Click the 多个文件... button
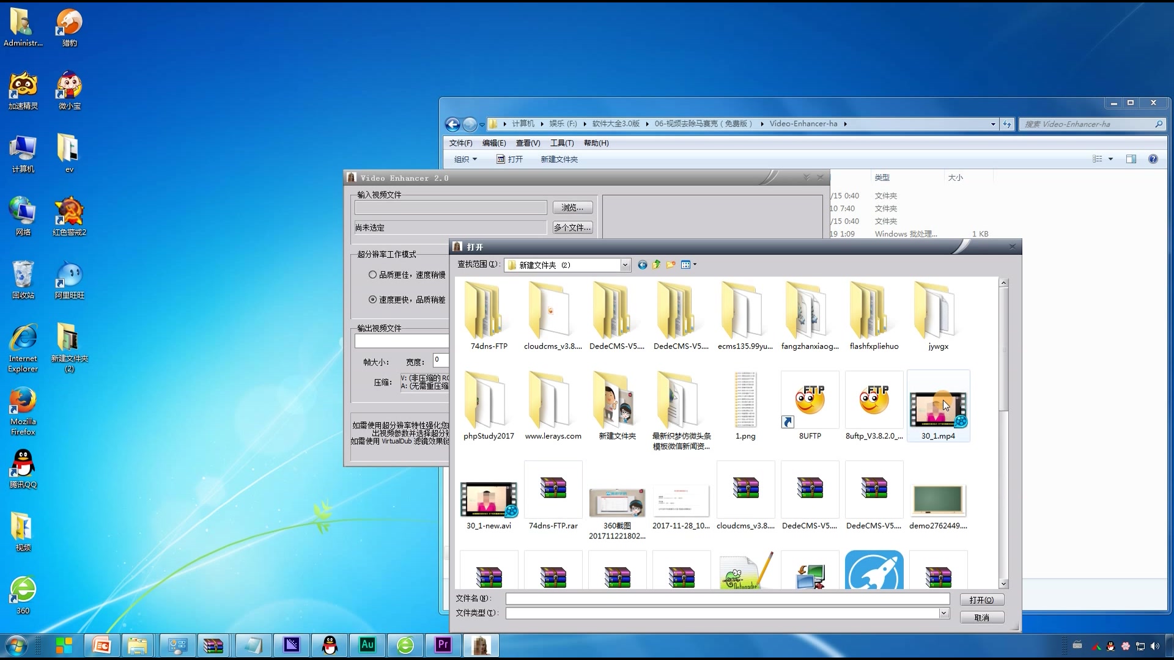1174x660 pixels. coord(572,227)
